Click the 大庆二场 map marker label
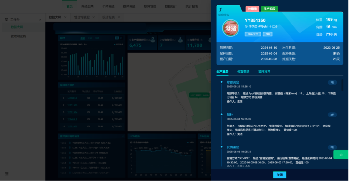The height and width of the screenshot is (181, 349). point(199,95)
